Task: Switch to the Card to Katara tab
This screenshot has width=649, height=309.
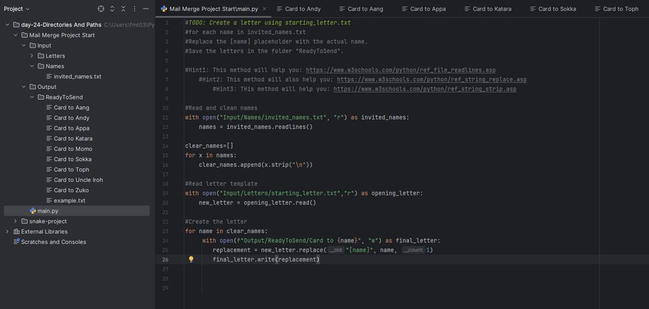Action: (487, 8)
